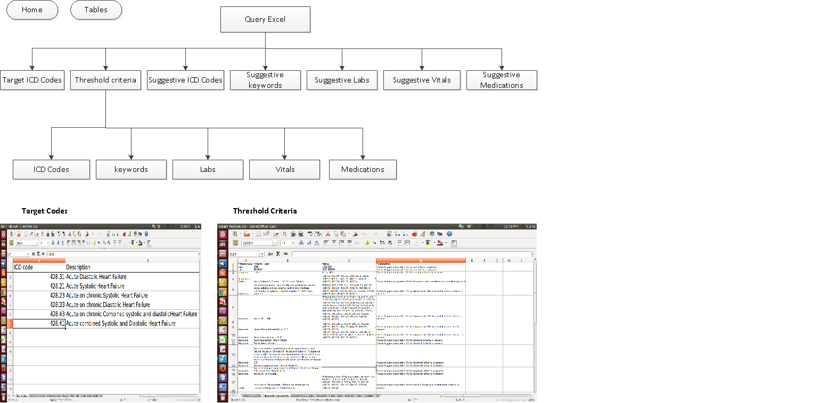The image size is (821, 403).
Task: Click the Sum (Σ) icon beside the formula bar
Action: [278, 254]
